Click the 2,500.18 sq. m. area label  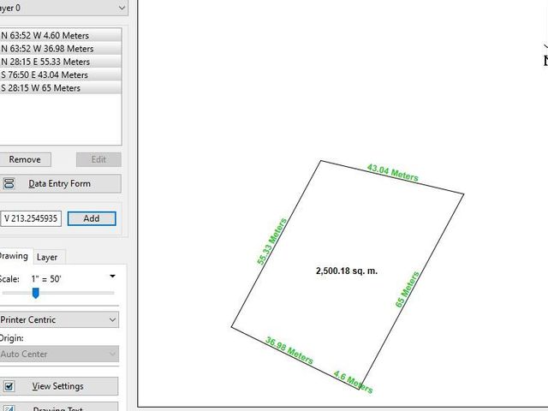(x=347, y=271)
